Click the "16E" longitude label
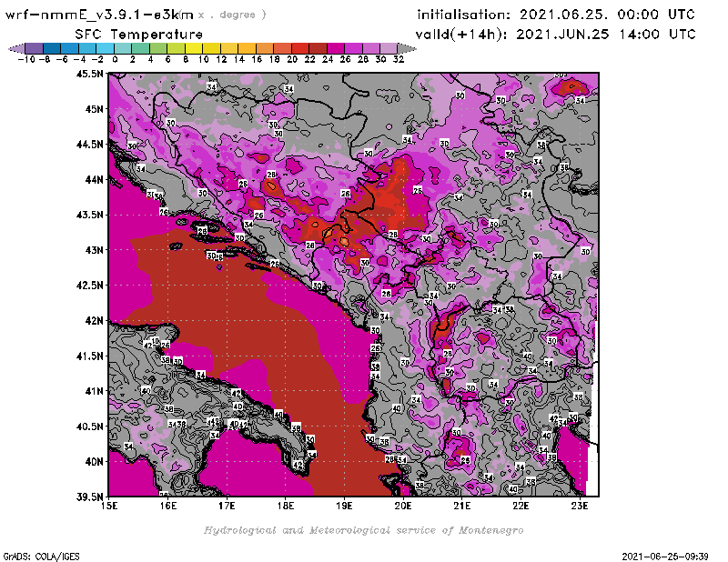728x562 pixels. [168, 506]
